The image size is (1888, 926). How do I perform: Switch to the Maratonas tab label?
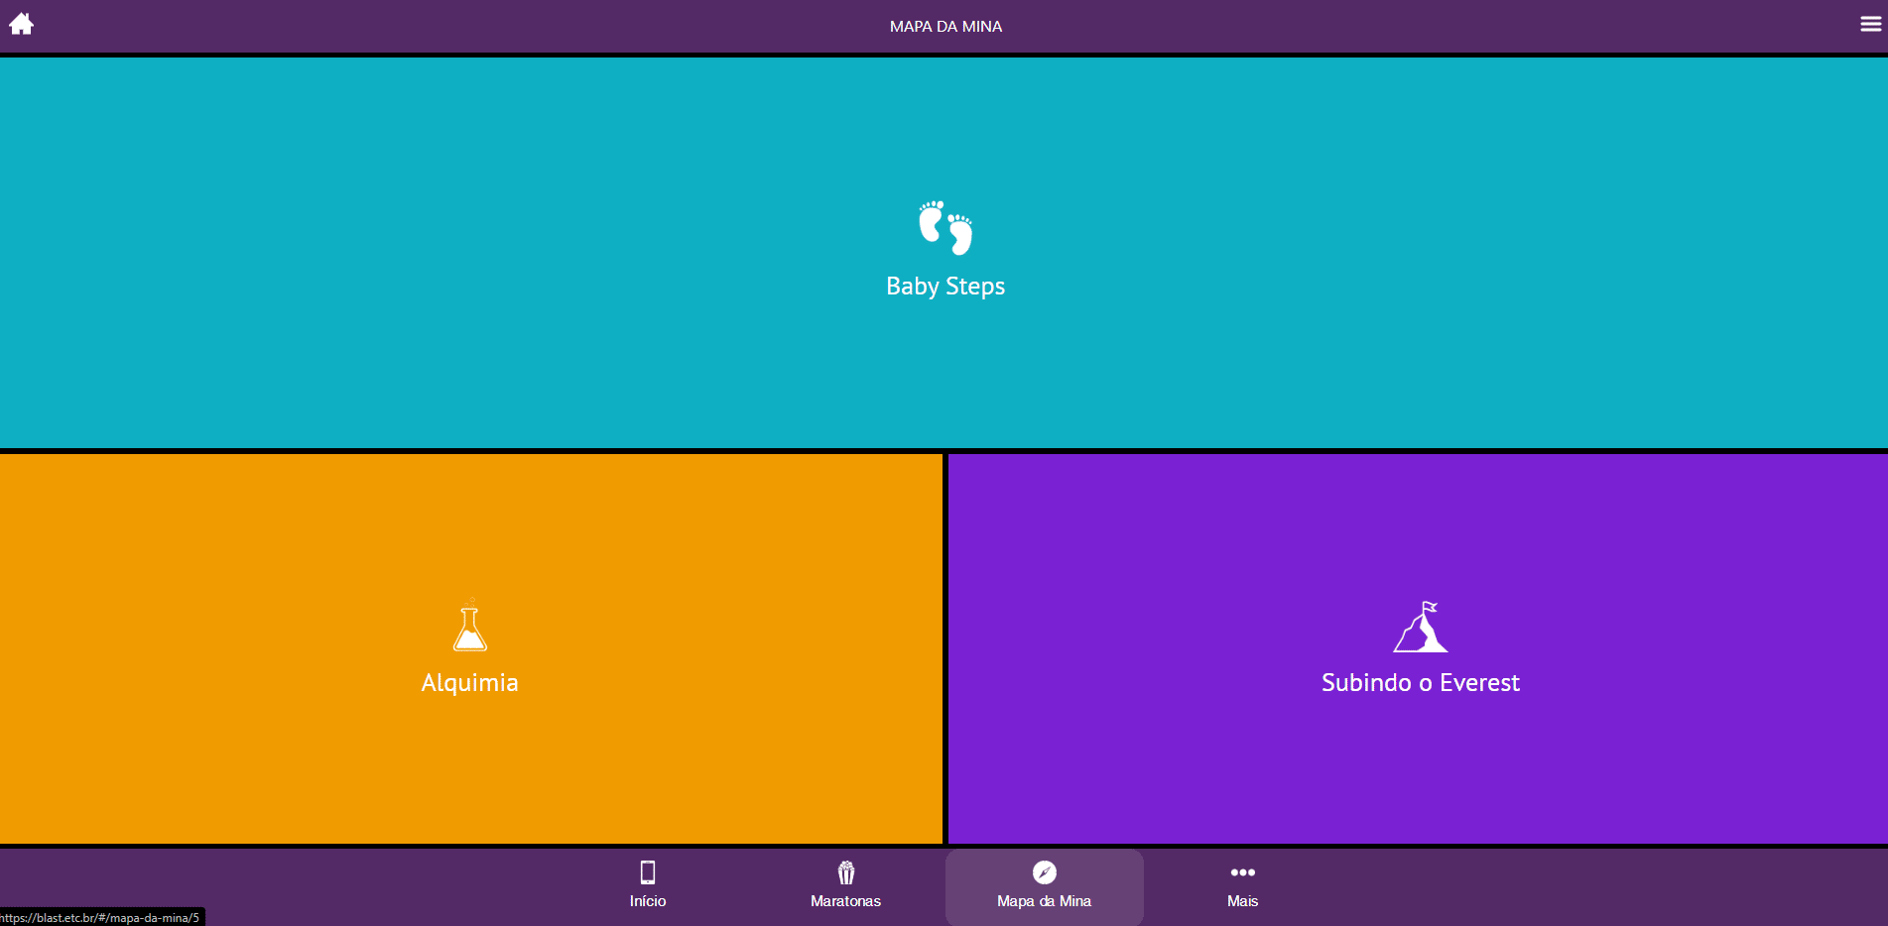[846, 901]
